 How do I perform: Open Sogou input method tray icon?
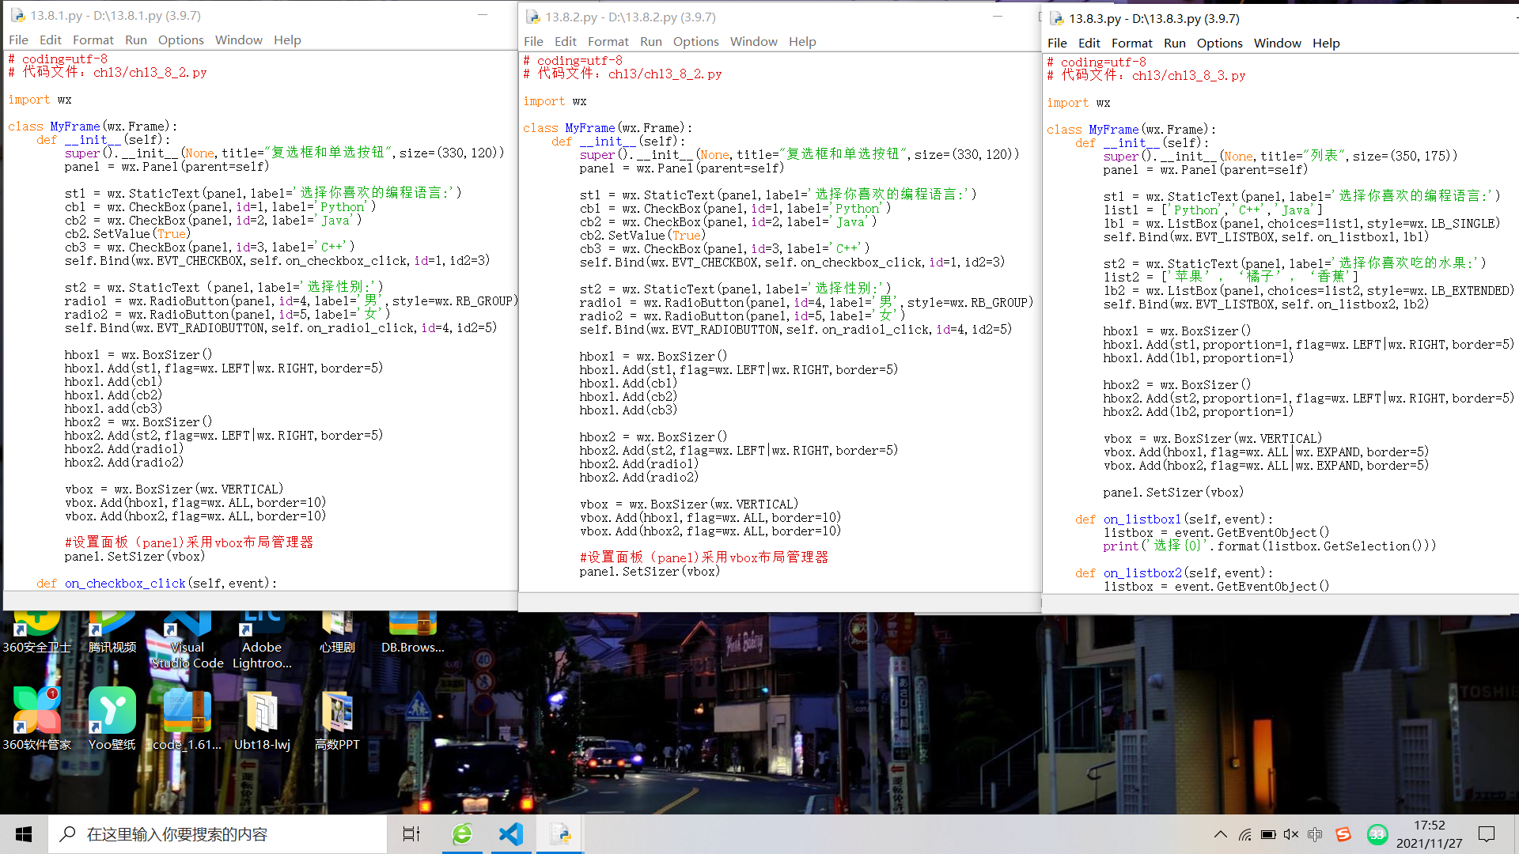[x=1343, y=834]
